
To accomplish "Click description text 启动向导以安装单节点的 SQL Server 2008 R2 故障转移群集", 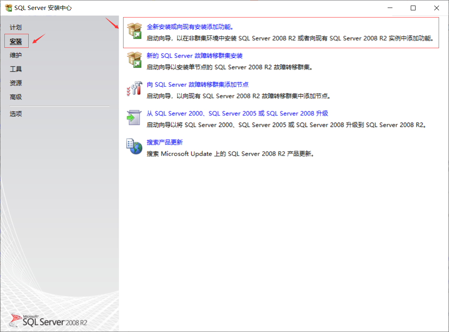I will pos(229,67).
